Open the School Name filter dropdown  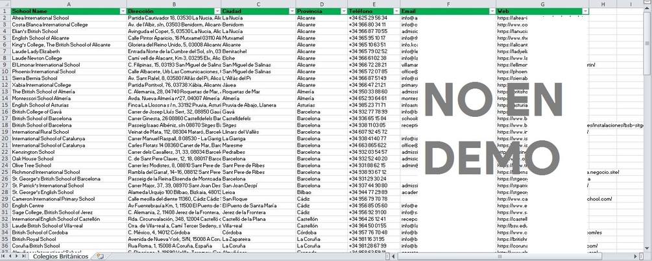click(123, 11)
